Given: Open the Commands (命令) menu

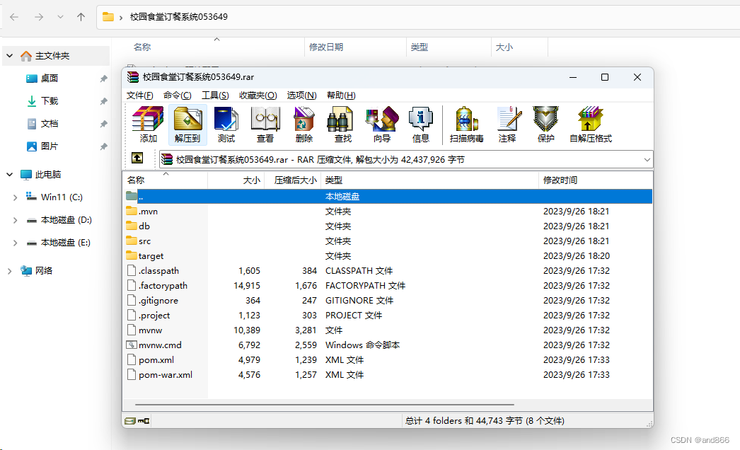Looking at the screenshot, I should 178,96.
